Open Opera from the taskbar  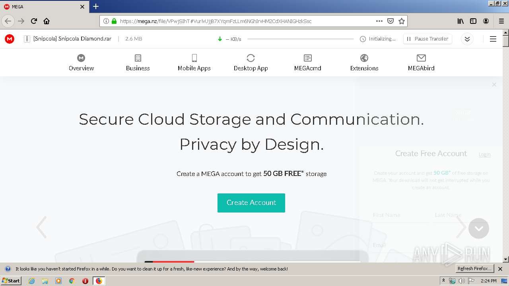pyautogui.click(x=85, y=281)
